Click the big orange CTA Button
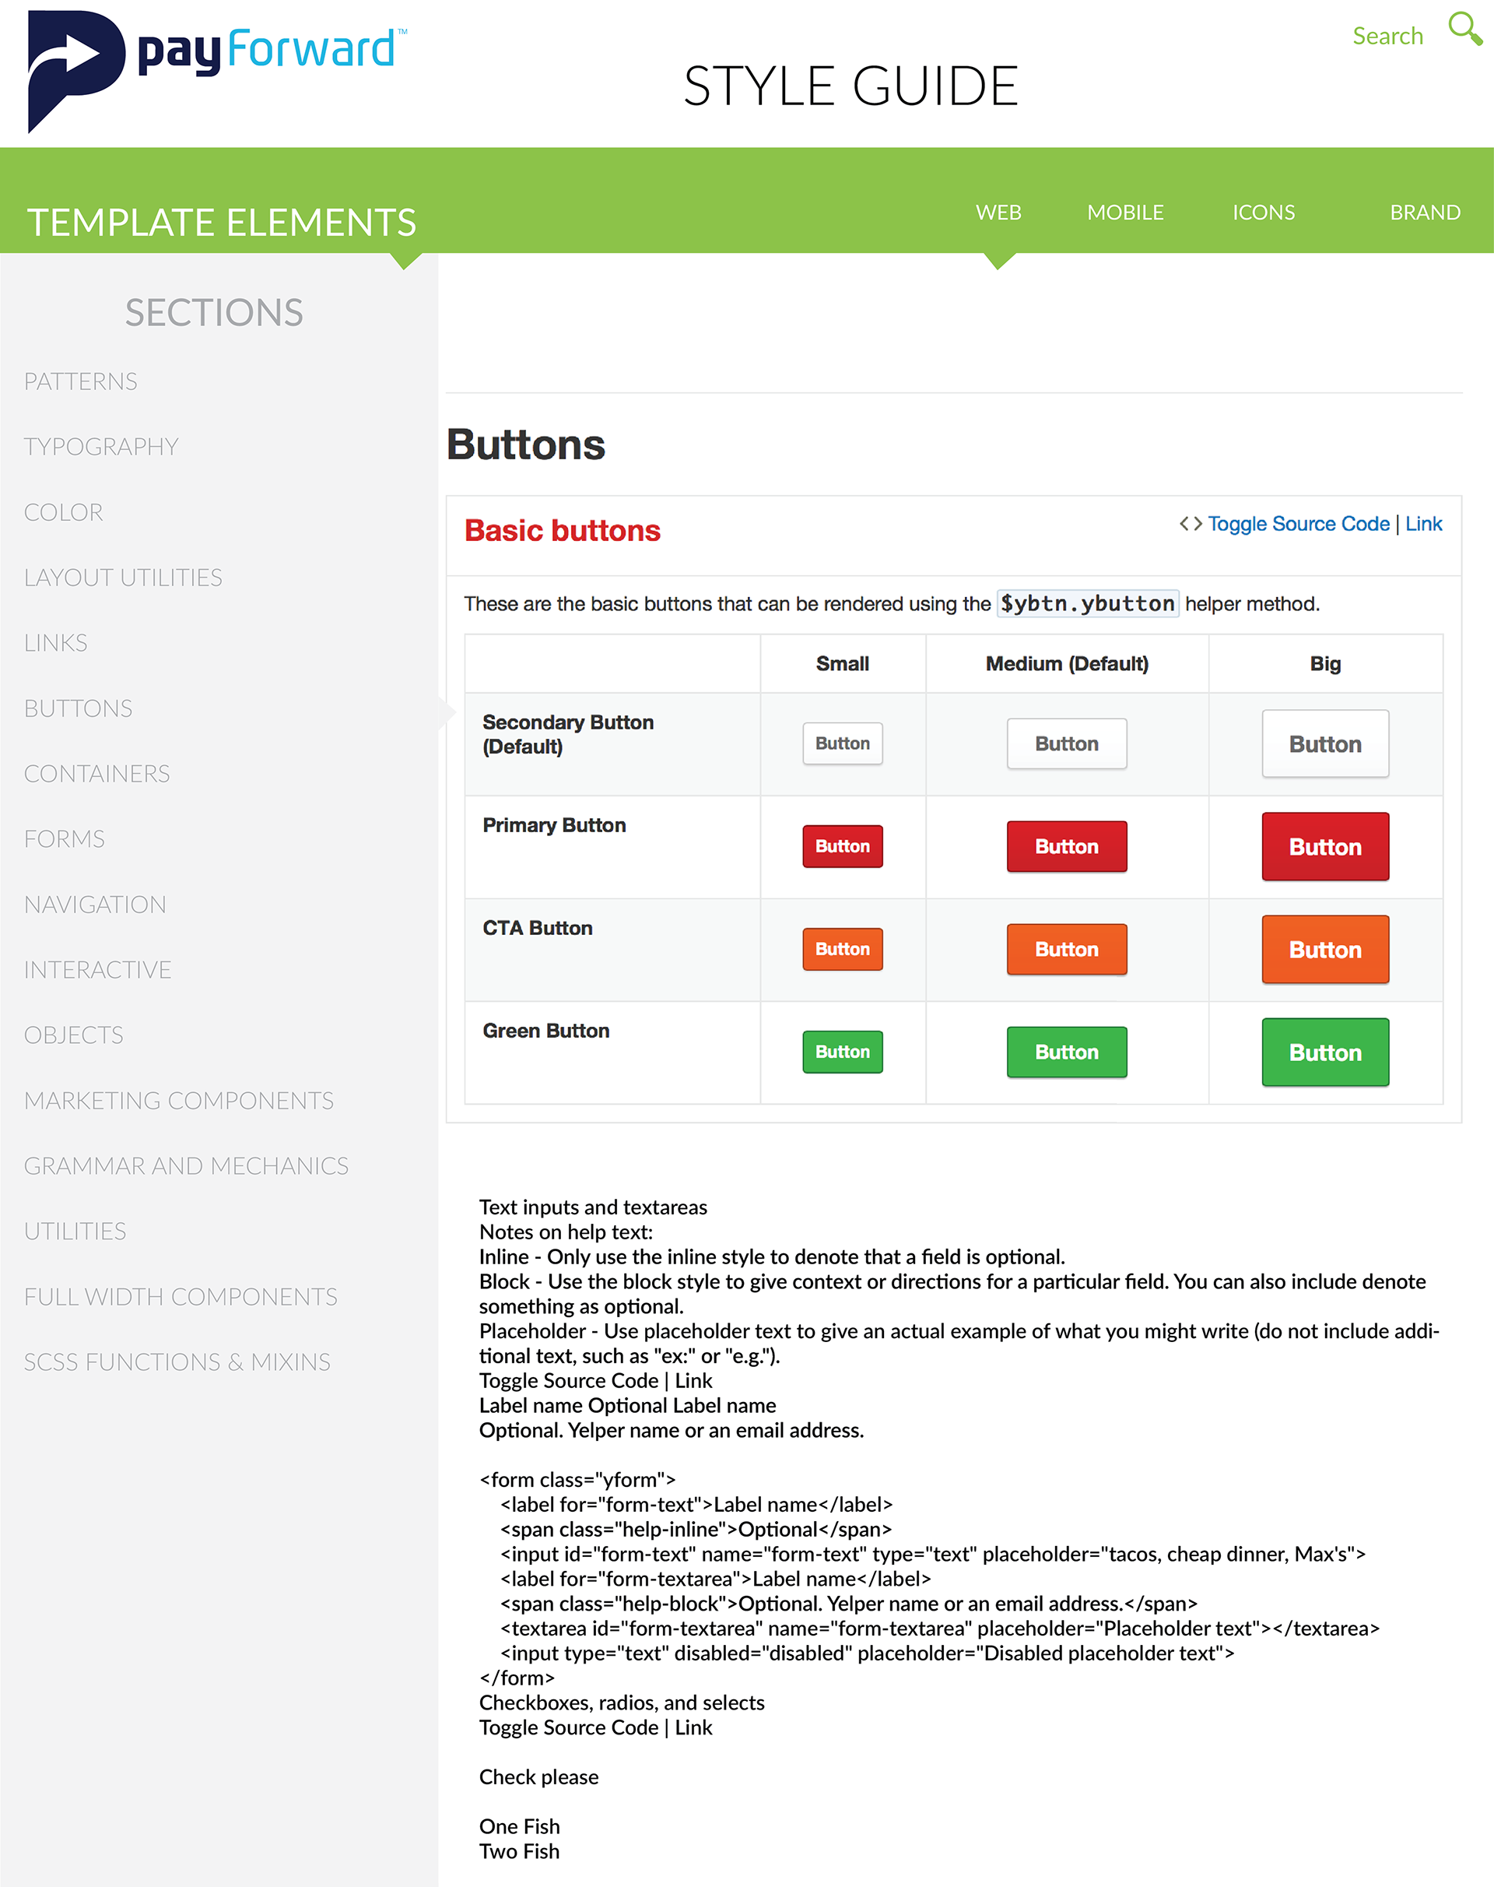The height and width of the screenshot is (1887, 1494). 1325,949
